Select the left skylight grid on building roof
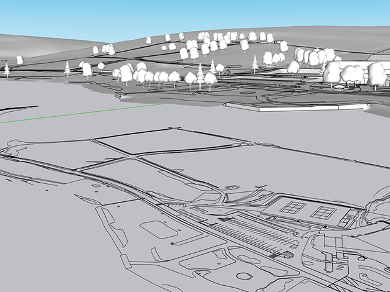The height and width of the screenshot is (292, 390). [x=293, y=208]
